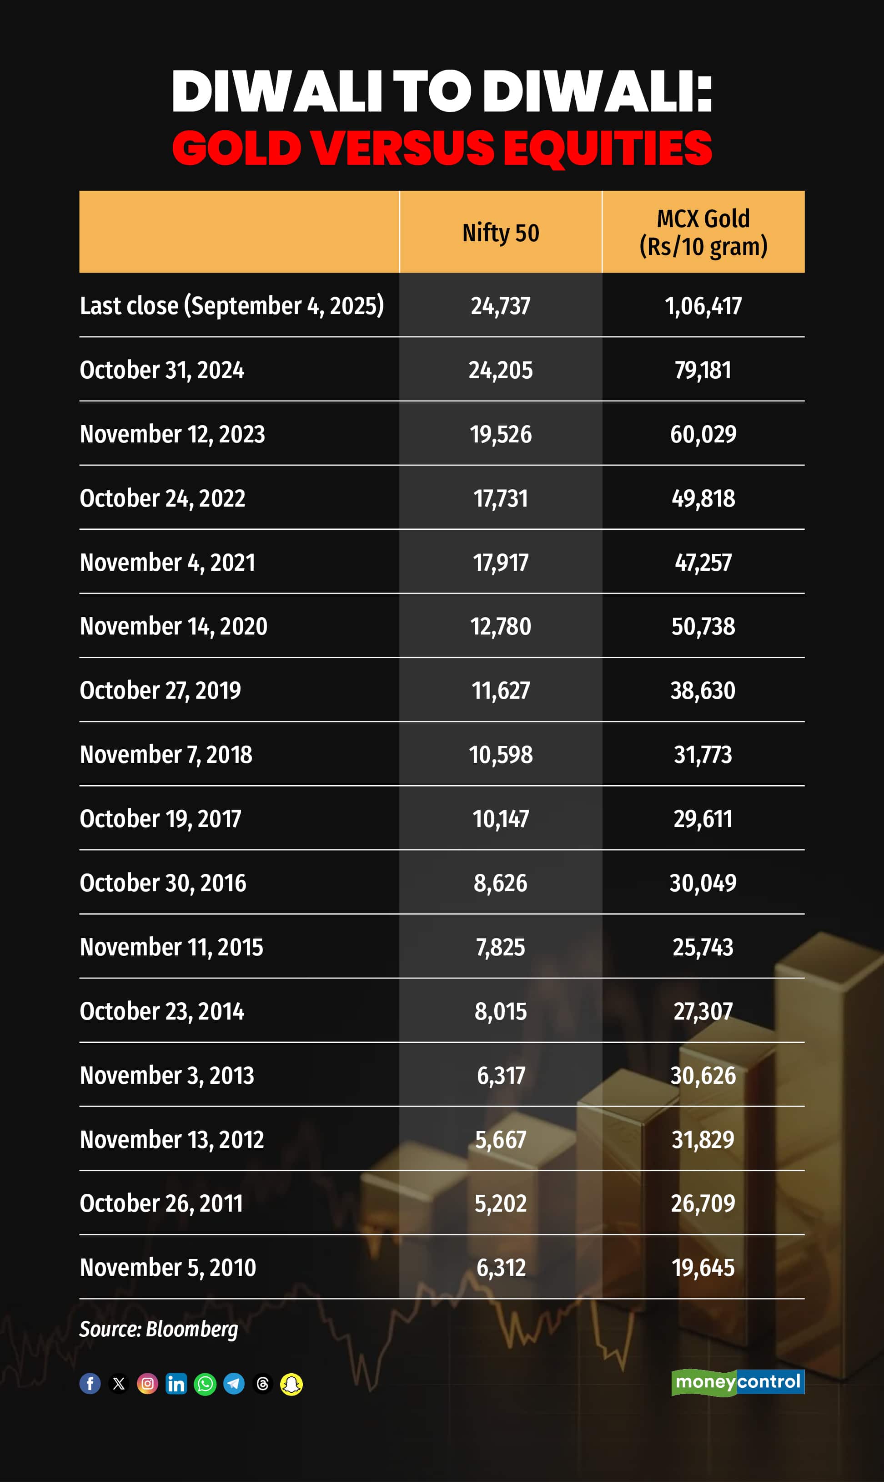Open the X (Twitter) icon
This screenshot has width=884, height=1482.
pos(119,1384)
